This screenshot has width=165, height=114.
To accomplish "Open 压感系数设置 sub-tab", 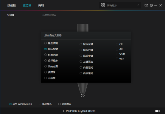I will click(49, 15).
